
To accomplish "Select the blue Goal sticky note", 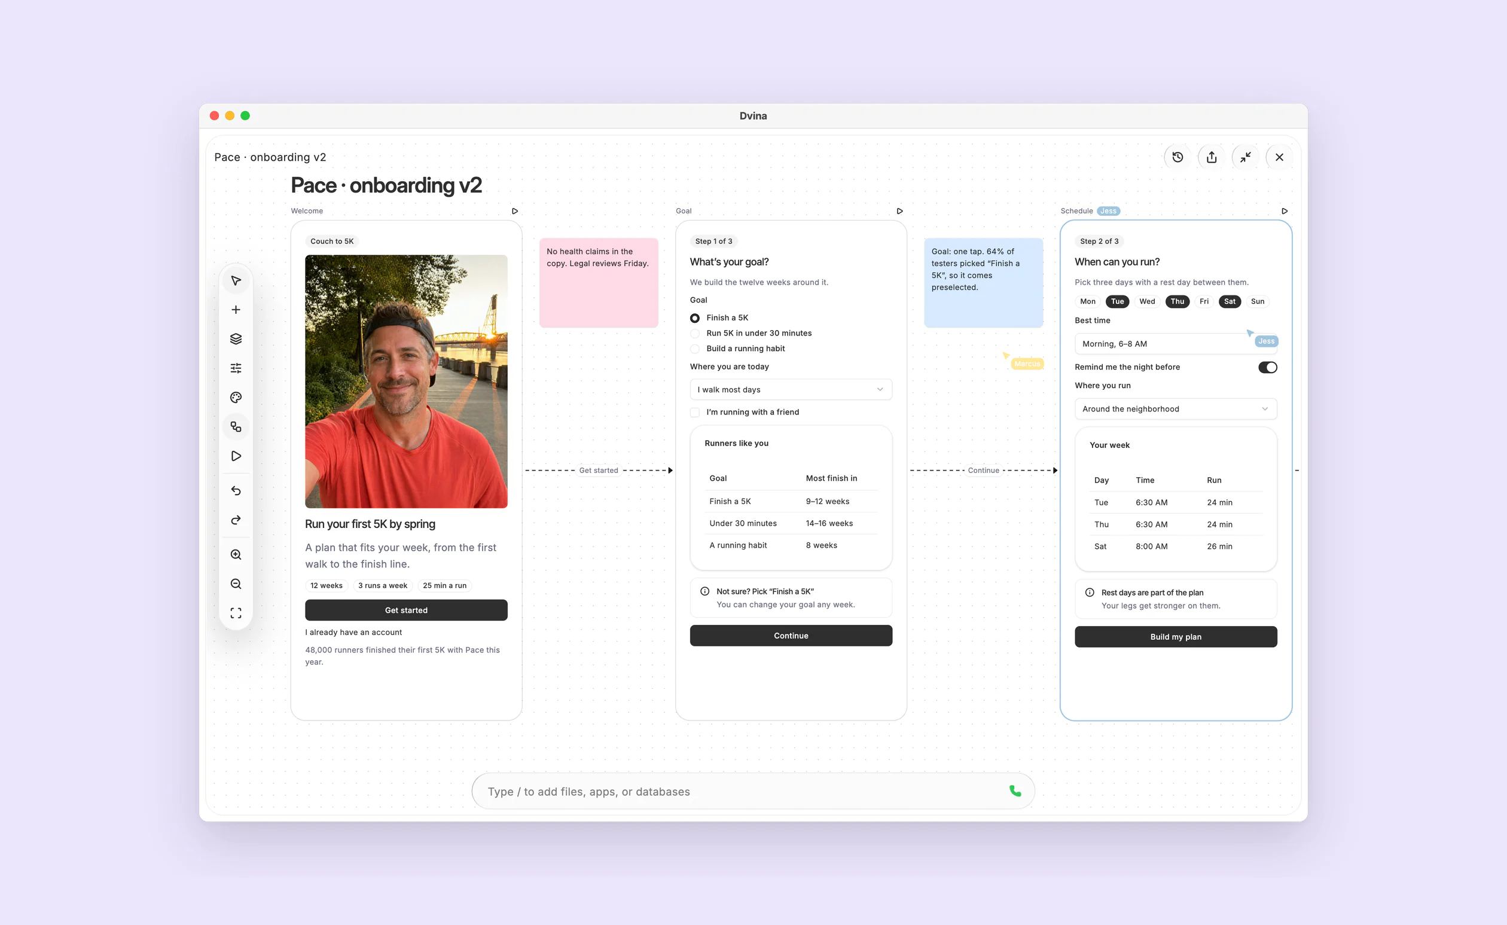I will tap(983, 283).
